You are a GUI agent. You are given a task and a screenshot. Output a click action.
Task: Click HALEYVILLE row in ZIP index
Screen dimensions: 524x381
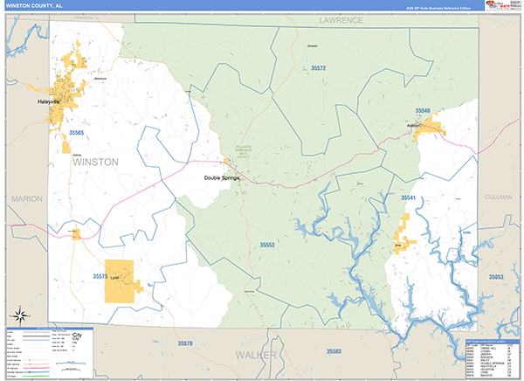489,366
